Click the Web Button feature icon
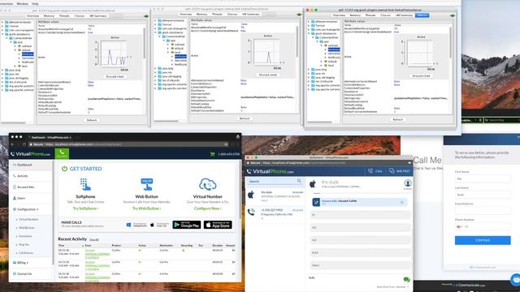 coord(146,184)
